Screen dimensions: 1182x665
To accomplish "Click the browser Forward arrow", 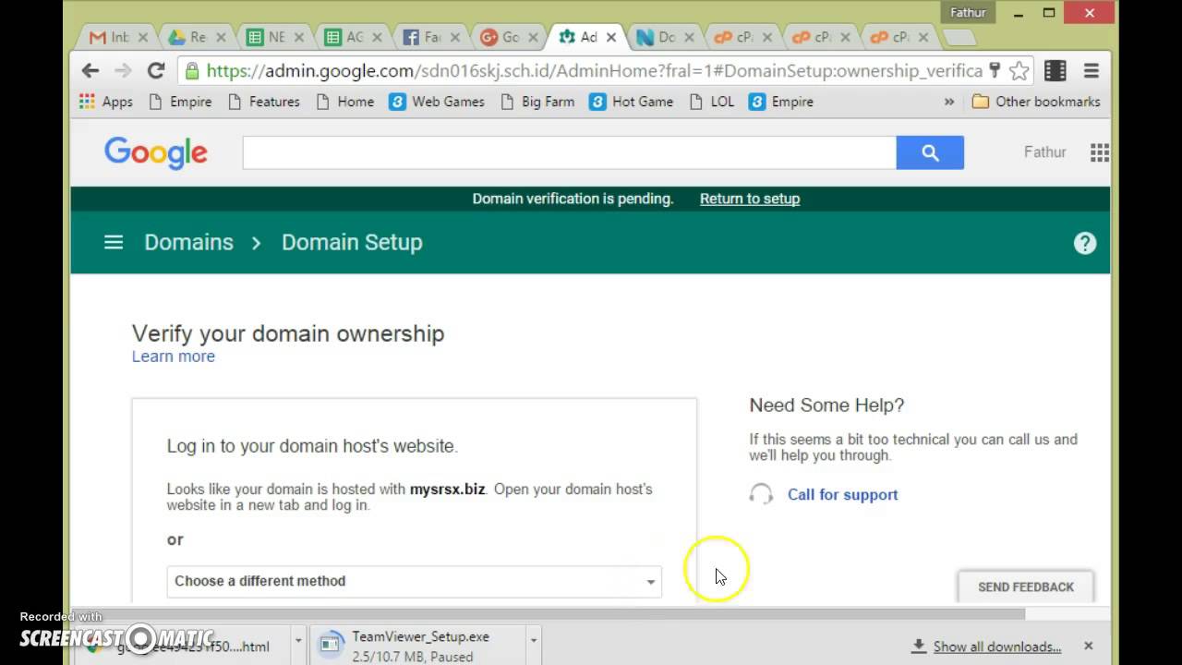I will (123, 70).
